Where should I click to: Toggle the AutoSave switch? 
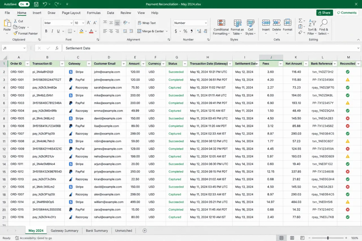coord(24,4)
